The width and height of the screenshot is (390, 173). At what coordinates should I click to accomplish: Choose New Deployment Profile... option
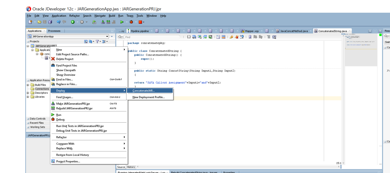(150, 97)
